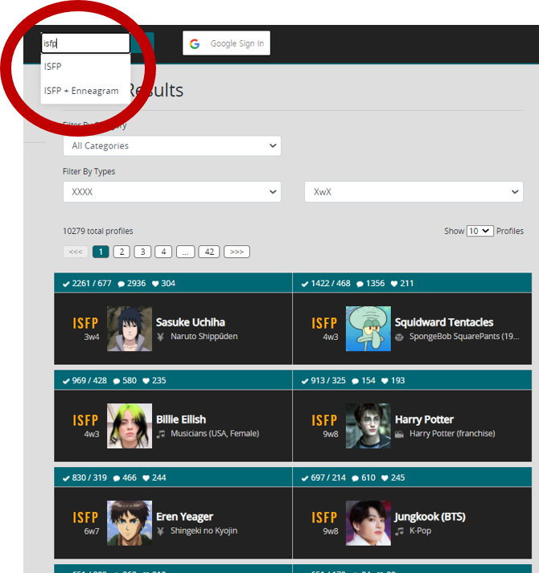Click the vote checkmark icon on Sasuke's card
Screen dimensions: 539x573
pos(66,284)
